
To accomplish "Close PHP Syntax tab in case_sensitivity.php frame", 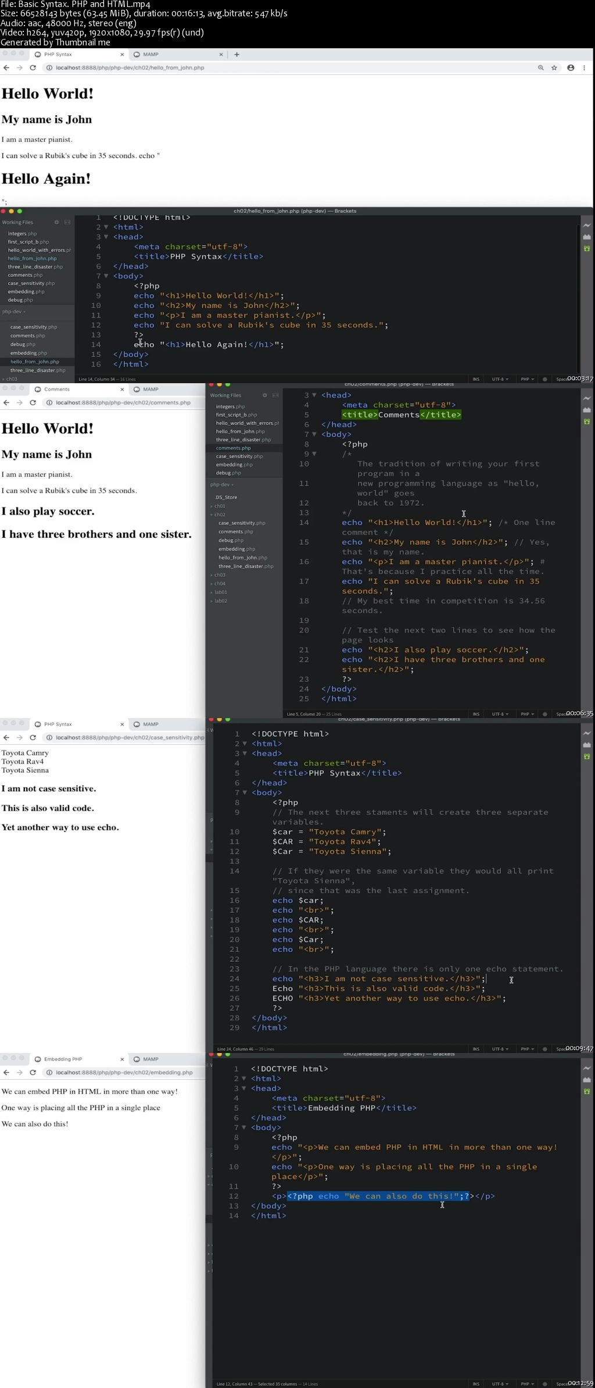I will (x=122, y=725).
